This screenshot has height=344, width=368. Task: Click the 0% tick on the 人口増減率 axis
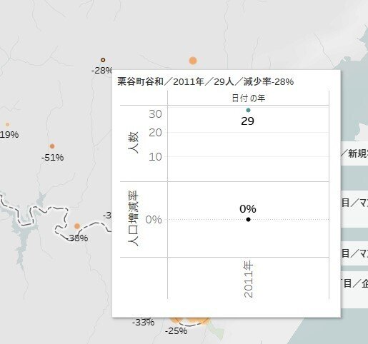[x=154, y=220]
